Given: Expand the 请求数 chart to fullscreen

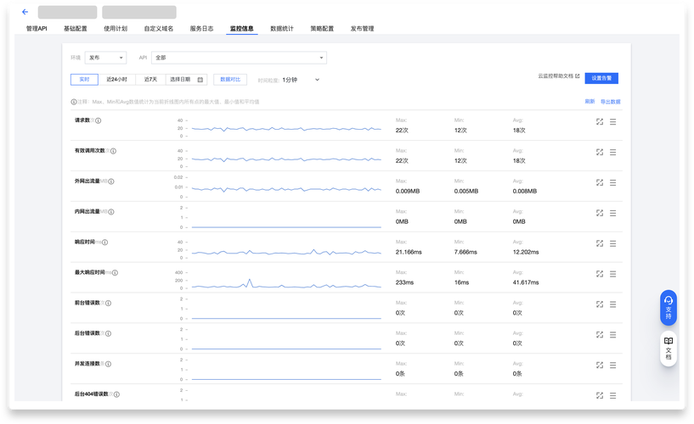Looking at the screenshot, I should 599,122.
